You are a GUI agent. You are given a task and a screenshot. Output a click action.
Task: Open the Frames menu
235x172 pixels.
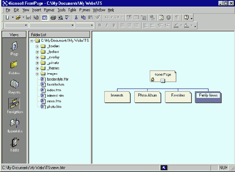click(x=85, y=10)
